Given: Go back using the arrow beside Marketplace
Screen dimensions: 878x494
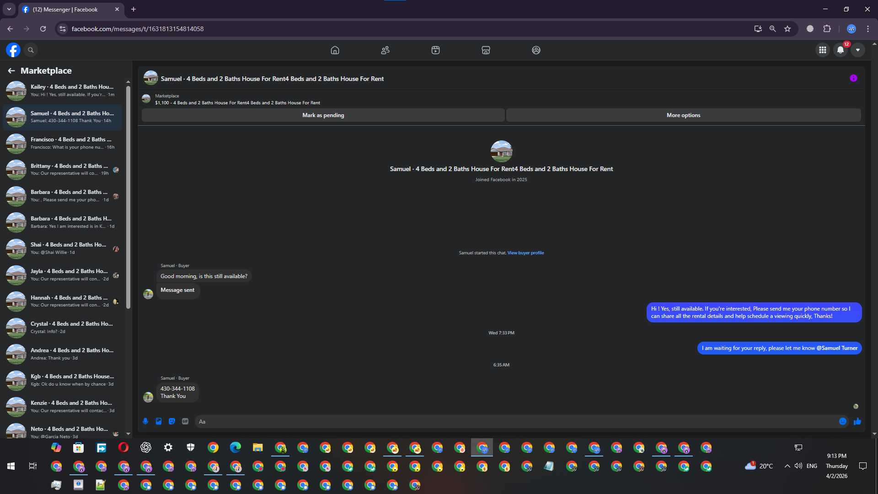Looking at the screenshot, I should pos(11,70).
